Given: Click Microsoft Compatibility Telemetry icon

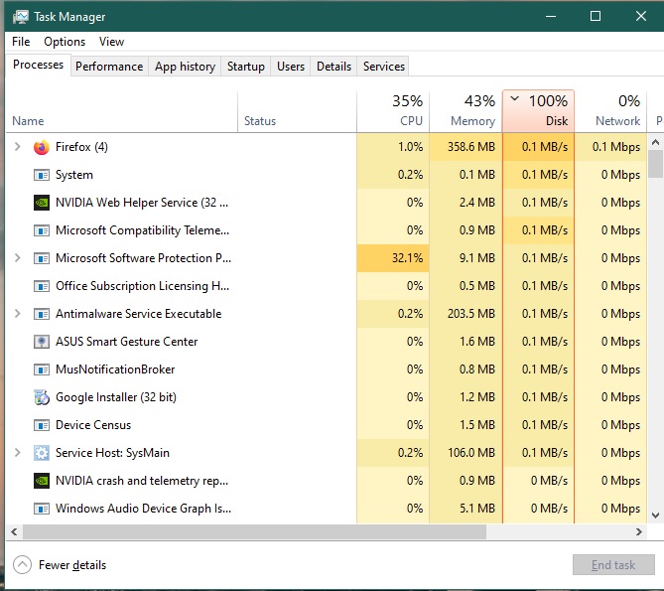Looking at the screenshot, I should pos(42,230).
